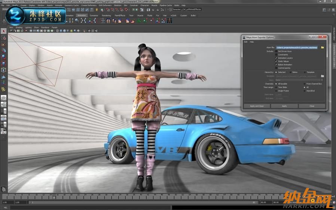Click the object name field on the status line

coord(187,9)
